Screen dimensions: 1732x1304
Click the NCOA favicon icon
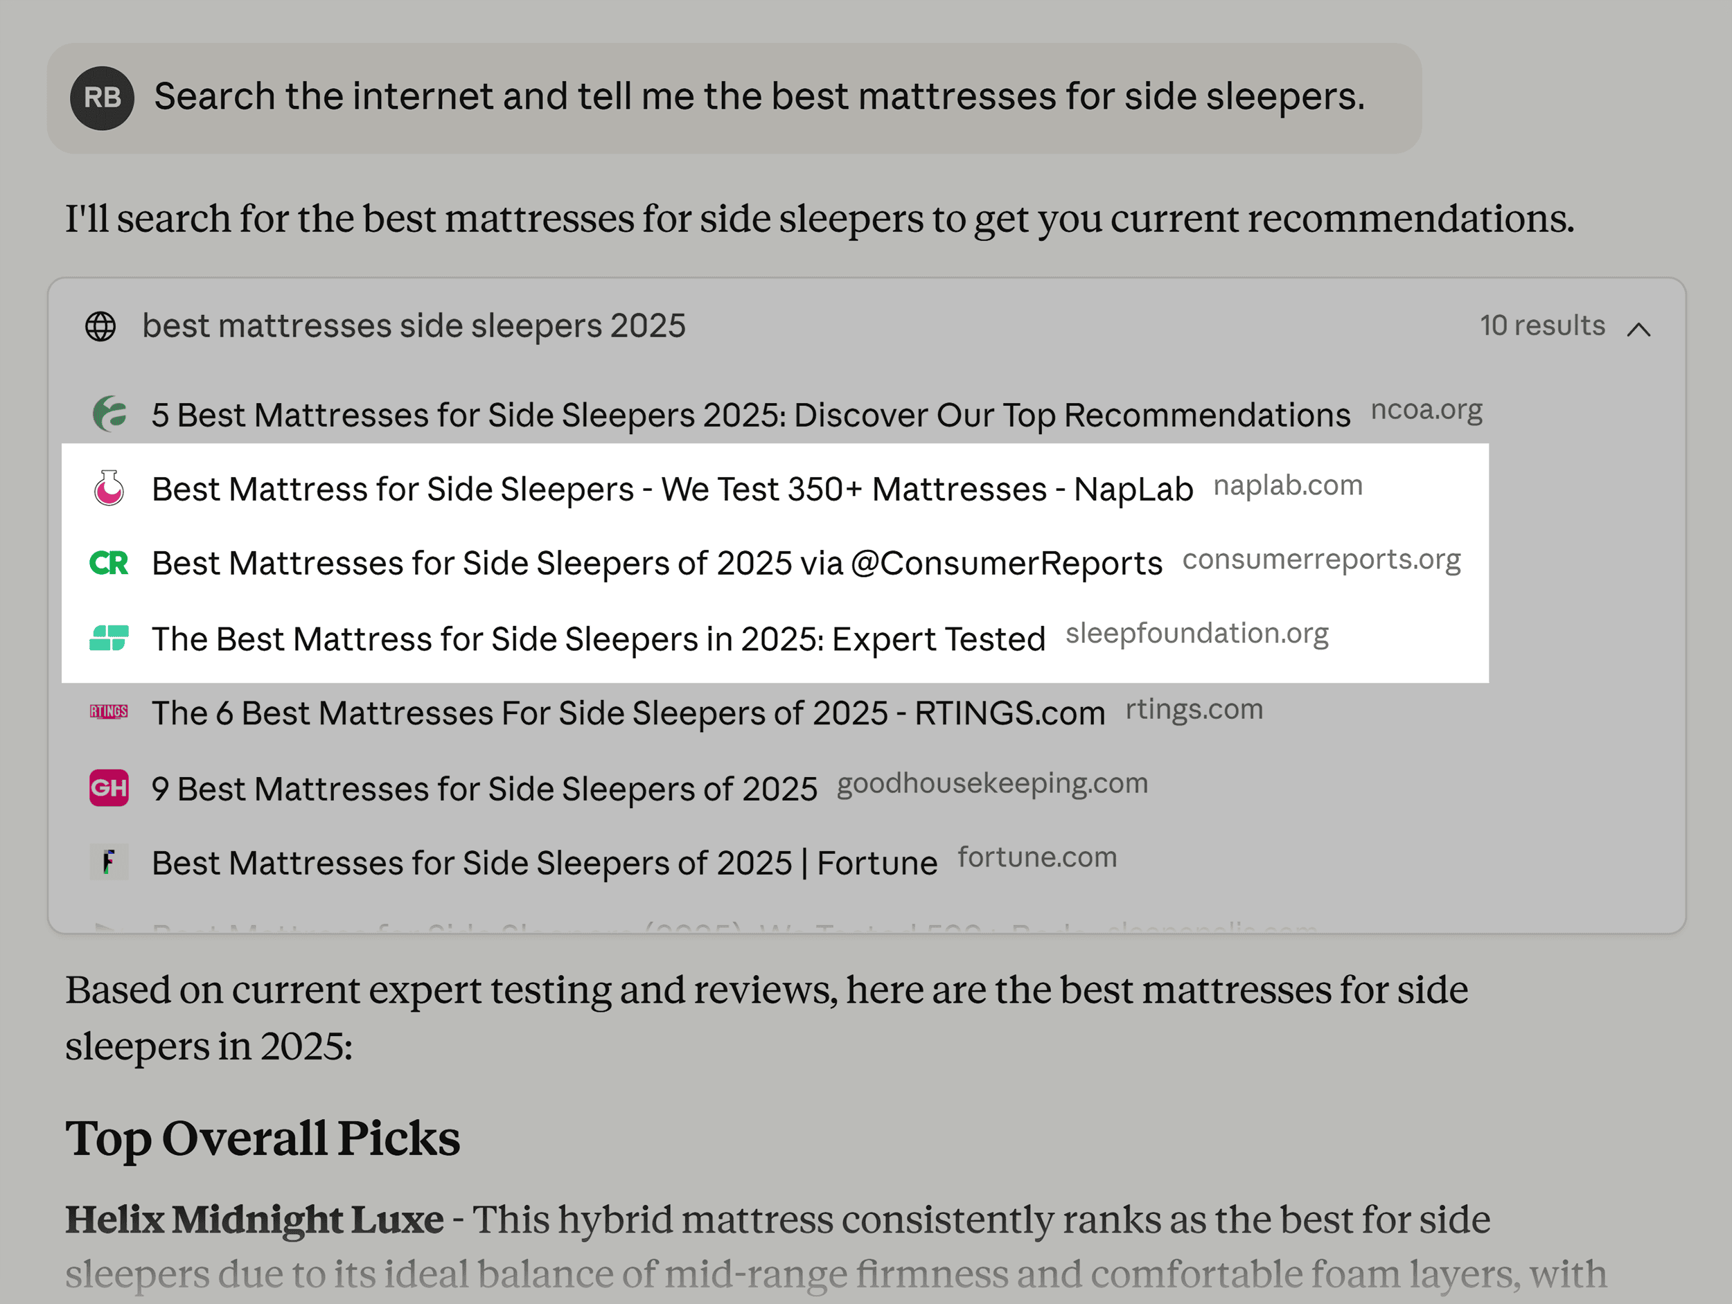[x=109, y=414]
